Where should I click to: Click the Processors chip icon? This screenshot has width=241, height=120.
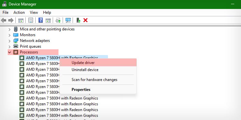click(16, 52)
